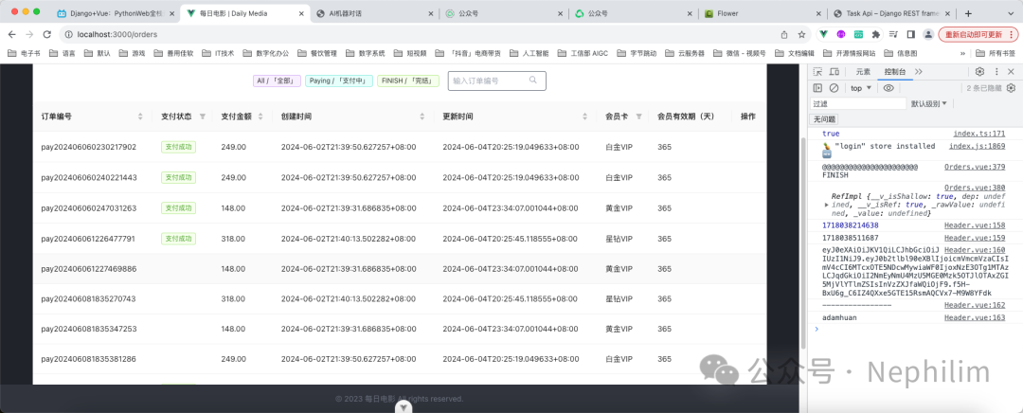The height and width of the screenshot is (413, 1023).
Task: Click the address bar URL localhost:3000/orders
Action: 117,35
